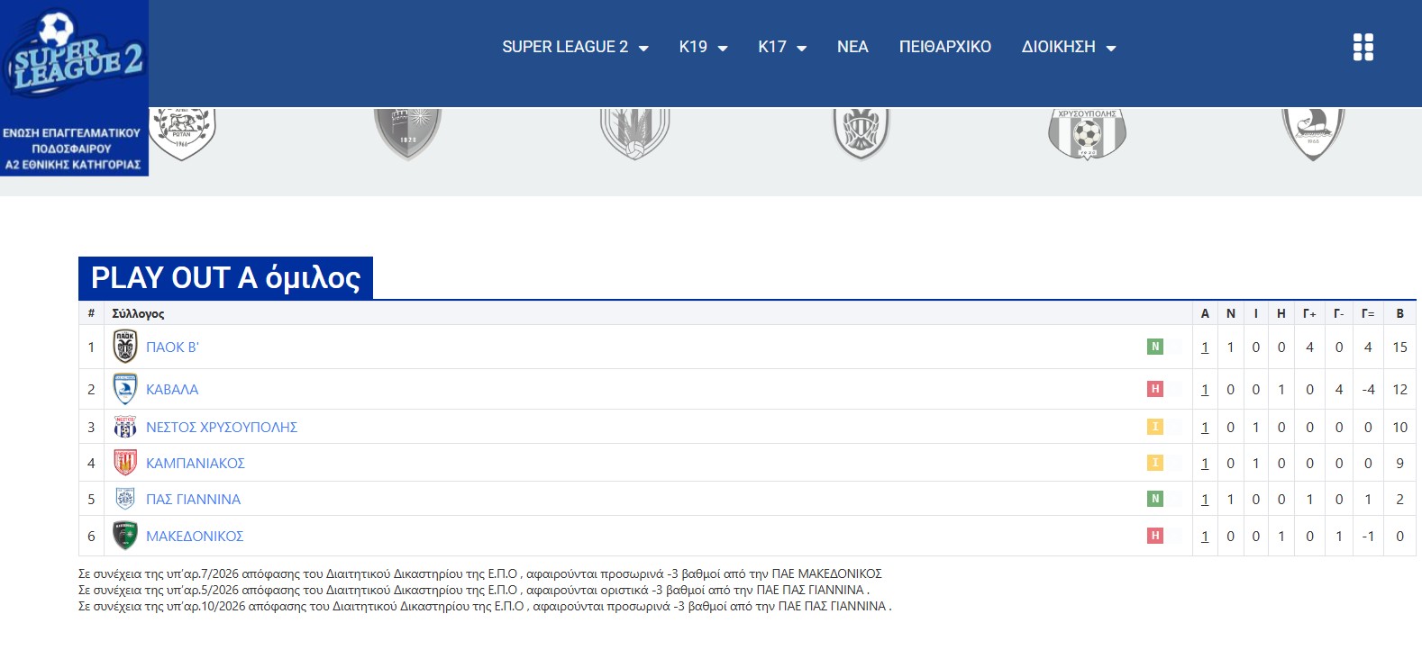Click the ship crest in team banner
This screenshot has width=1422, height=650.
pos(1313,133)
